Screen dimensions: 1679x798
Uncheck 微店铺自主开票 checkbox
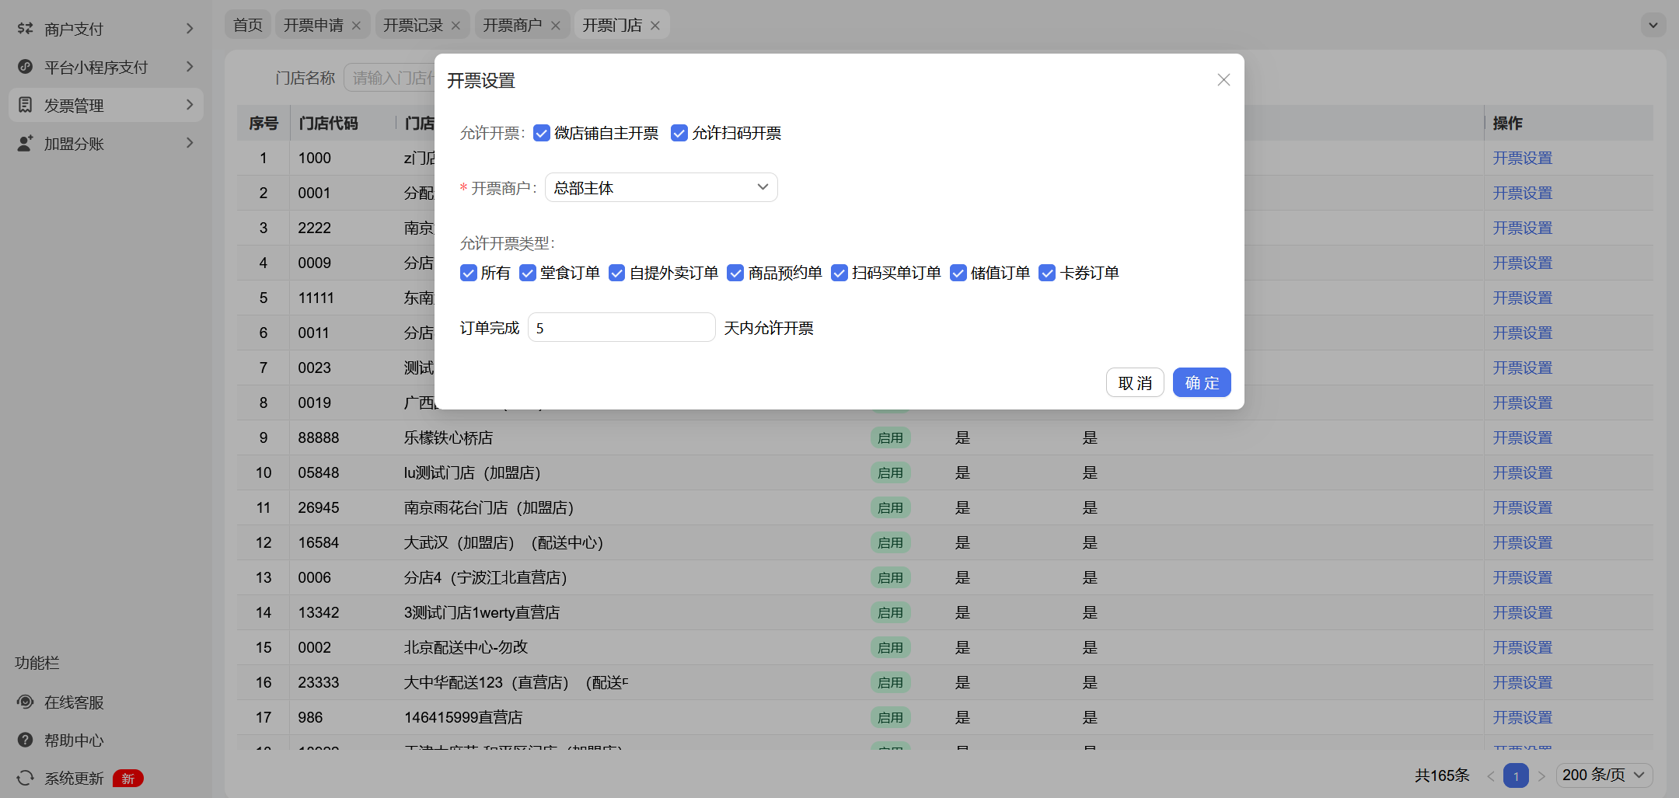point(542,133)
